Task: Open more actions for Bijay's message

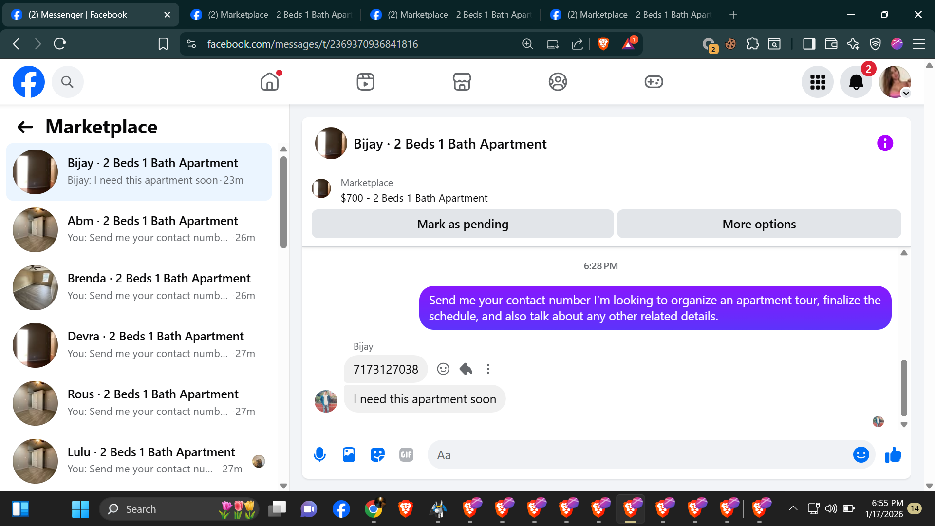Action: [488, 369]
